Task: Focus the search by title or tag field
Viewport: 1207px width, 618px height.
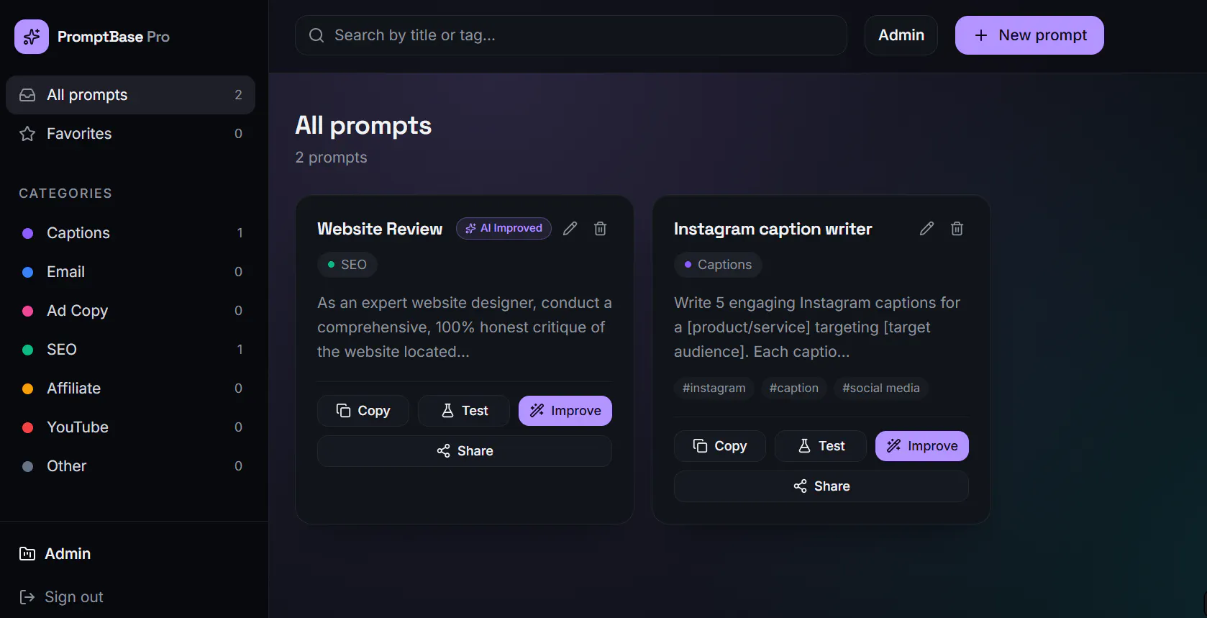Action: click(x=571, y=35)
